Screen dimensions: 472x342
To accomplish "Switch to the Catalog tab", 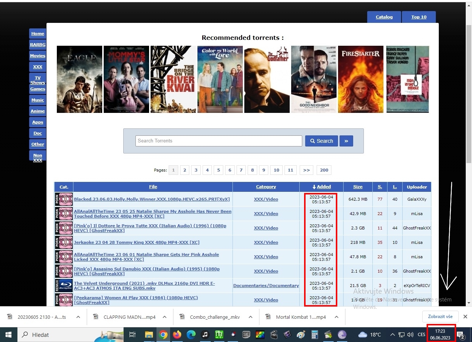I will [x=384, y=17].
